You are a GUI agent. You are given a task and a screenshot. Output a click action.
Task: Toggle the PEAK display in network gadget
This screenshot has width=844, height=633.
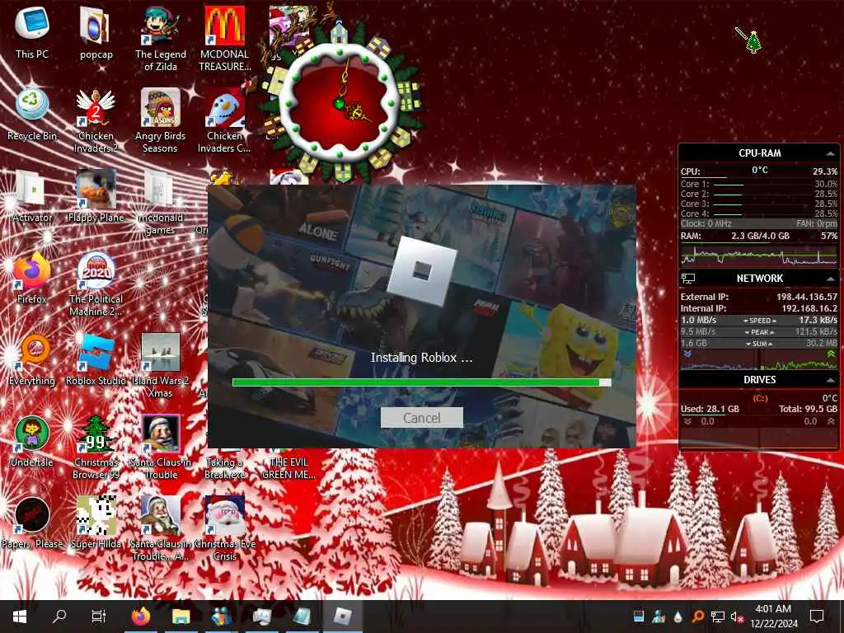click(x=759, y=332)
